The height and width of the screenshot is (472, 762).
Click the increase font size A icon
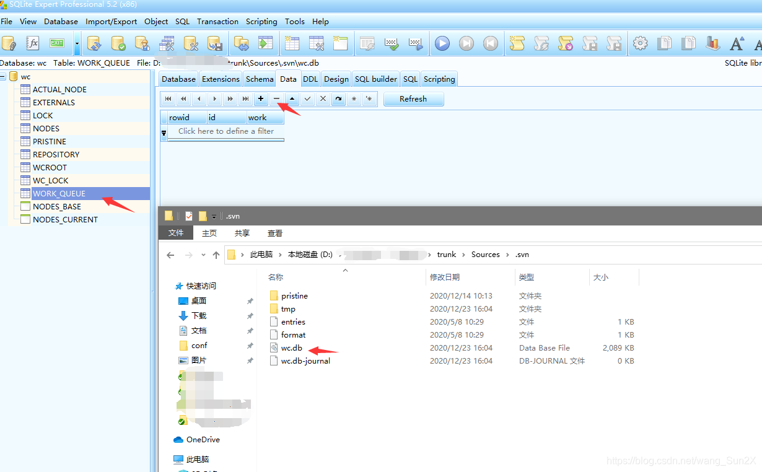pyautogui.click(x=737, y=43)
